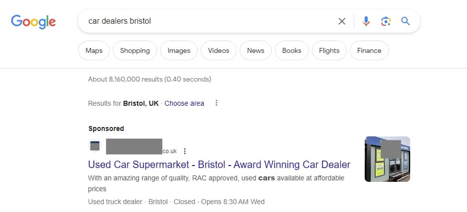Switch to the Maps tab
467x212 pixels.
tap(94, 50)
